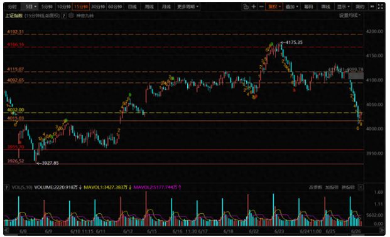Click the fullscreen expand icon
The image size is (390, 237).
[381, 7]
